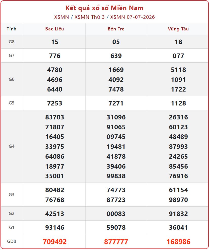The width and height of the screenshot is (209, 250).
Task: Click the Tỉnh column header
Action: coord(11,29)
